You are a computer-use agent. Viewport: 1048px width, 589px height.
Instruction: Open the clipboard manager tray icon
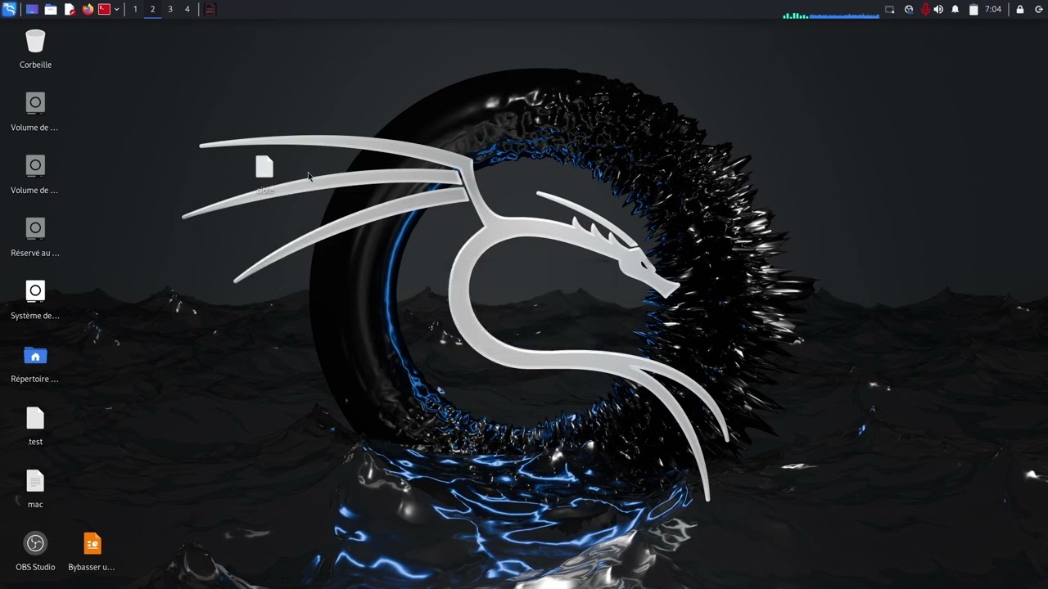coord(973,10)
